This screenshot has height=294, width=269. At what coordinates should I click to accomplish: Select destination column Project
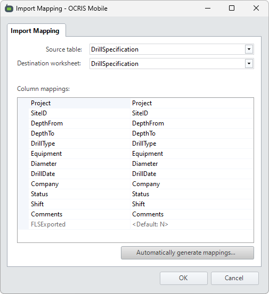[x=192, y=103]
